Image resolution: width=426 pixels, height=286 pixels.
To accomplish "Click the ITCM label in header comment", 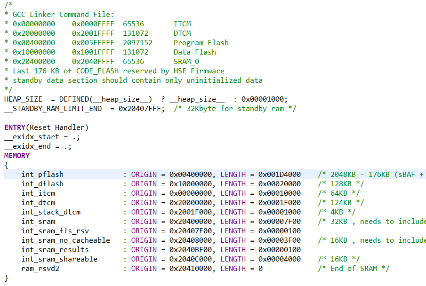I will (x=182, y=24).
